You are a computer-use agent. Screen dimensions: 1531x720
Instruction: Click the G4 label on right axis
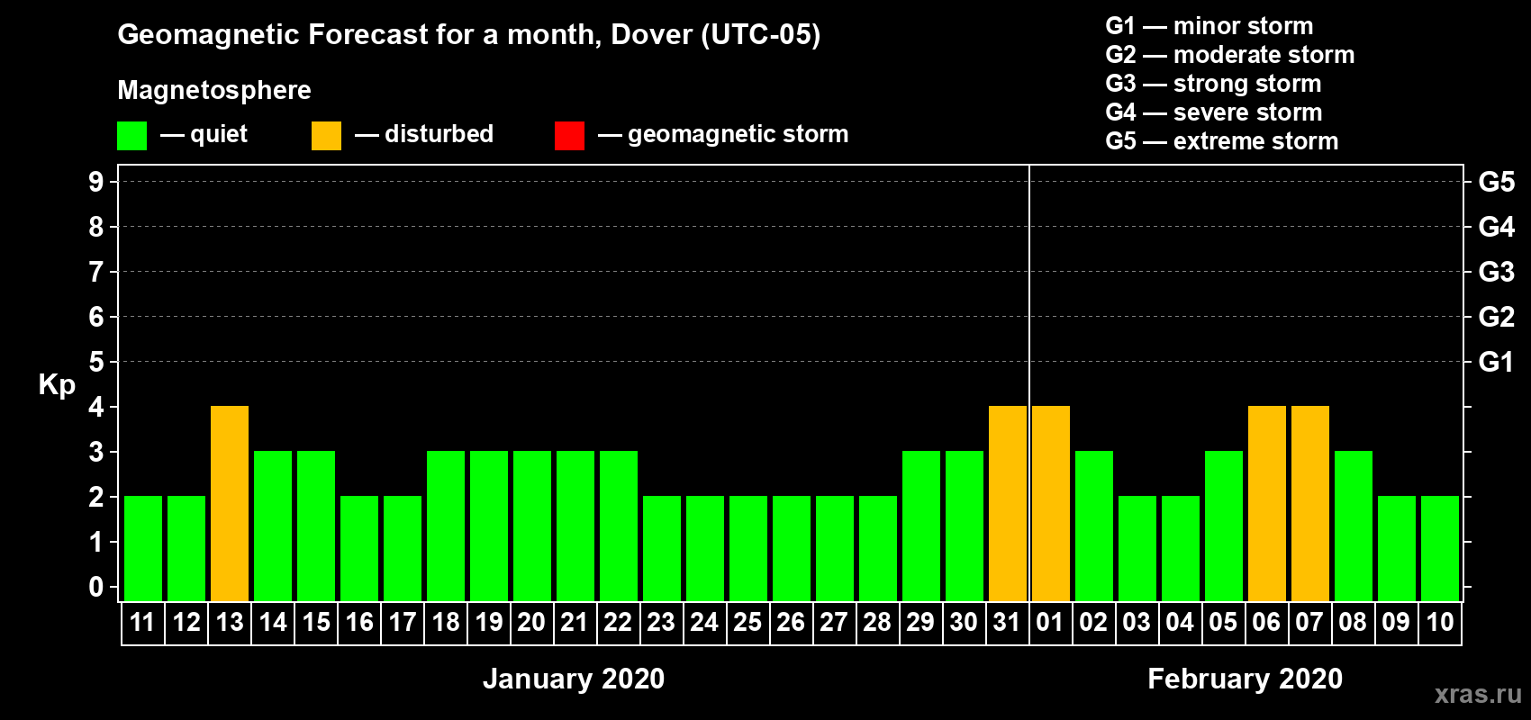point(1497,227)
